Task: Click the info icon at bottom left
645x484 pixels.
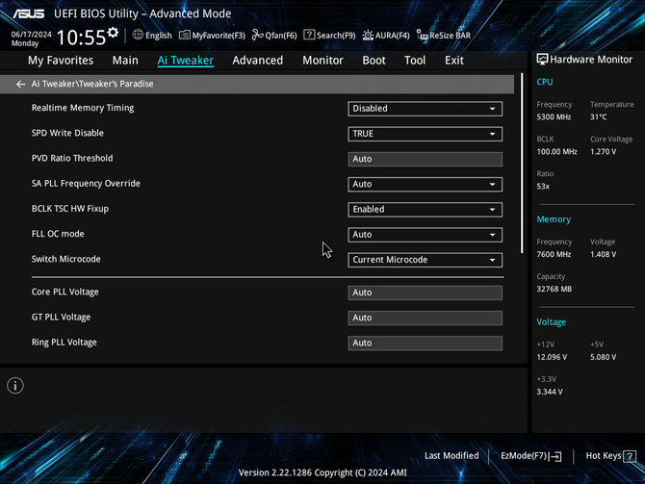Action: (15, 386)
